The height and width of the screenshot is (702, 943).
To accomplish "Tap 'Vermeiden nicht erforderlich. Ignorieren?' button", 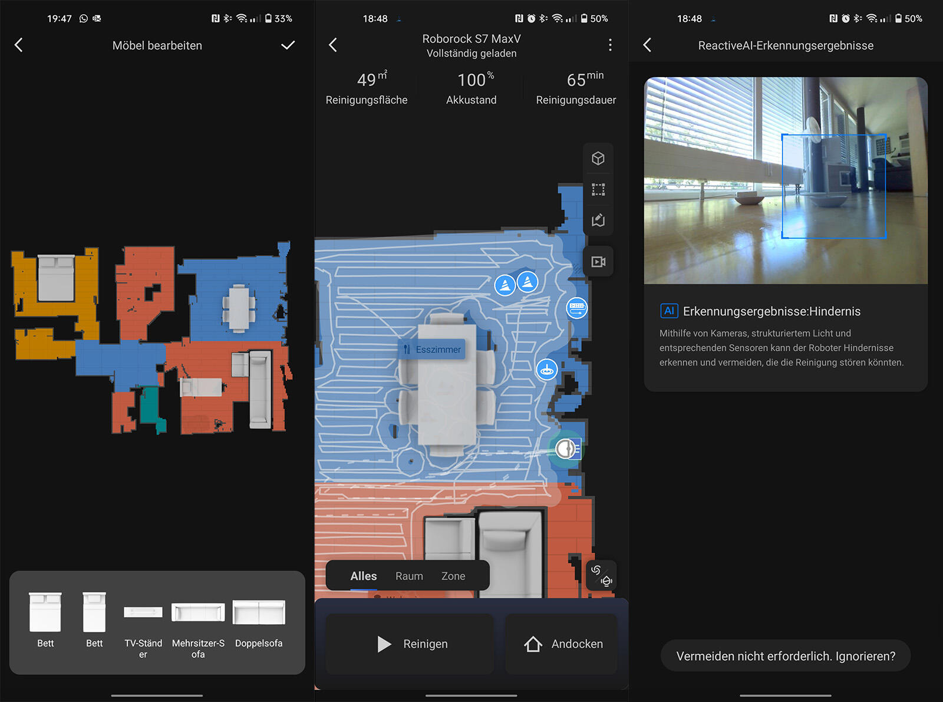I will (786, 656).
